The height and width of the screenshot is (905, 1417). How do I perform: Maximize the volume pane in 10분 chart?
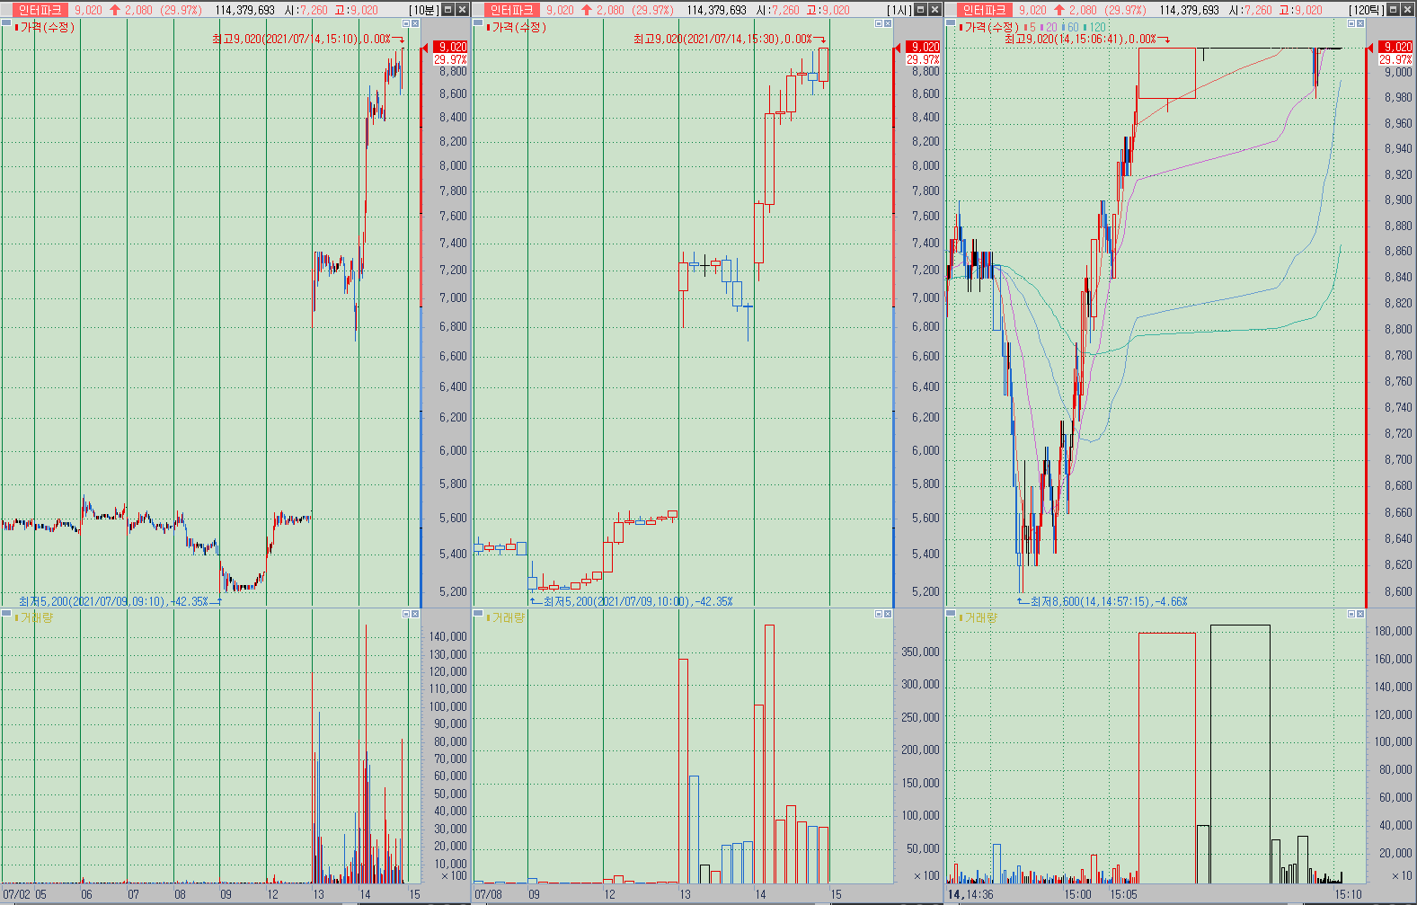pyautogui.click(x=405, y=614)
